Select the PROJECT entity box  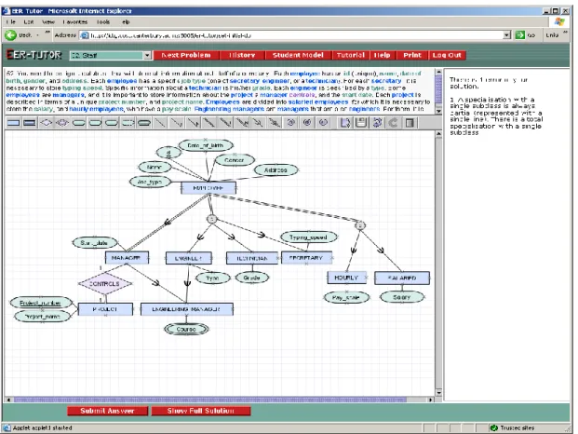[105, 309]
